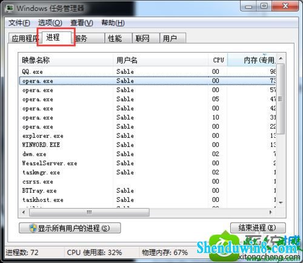Sort by 内存(专用 column header
Viewport: 303px width, 263px height.
(x=251, y=60)
